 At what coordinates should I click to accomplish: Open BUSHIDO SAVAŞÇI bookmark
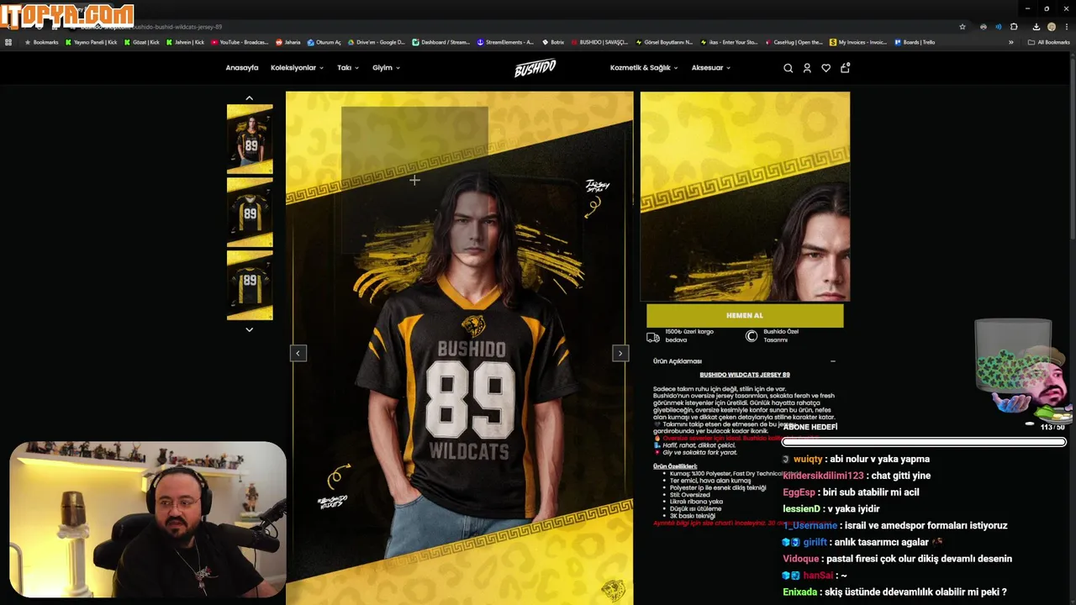pos(599,42)
